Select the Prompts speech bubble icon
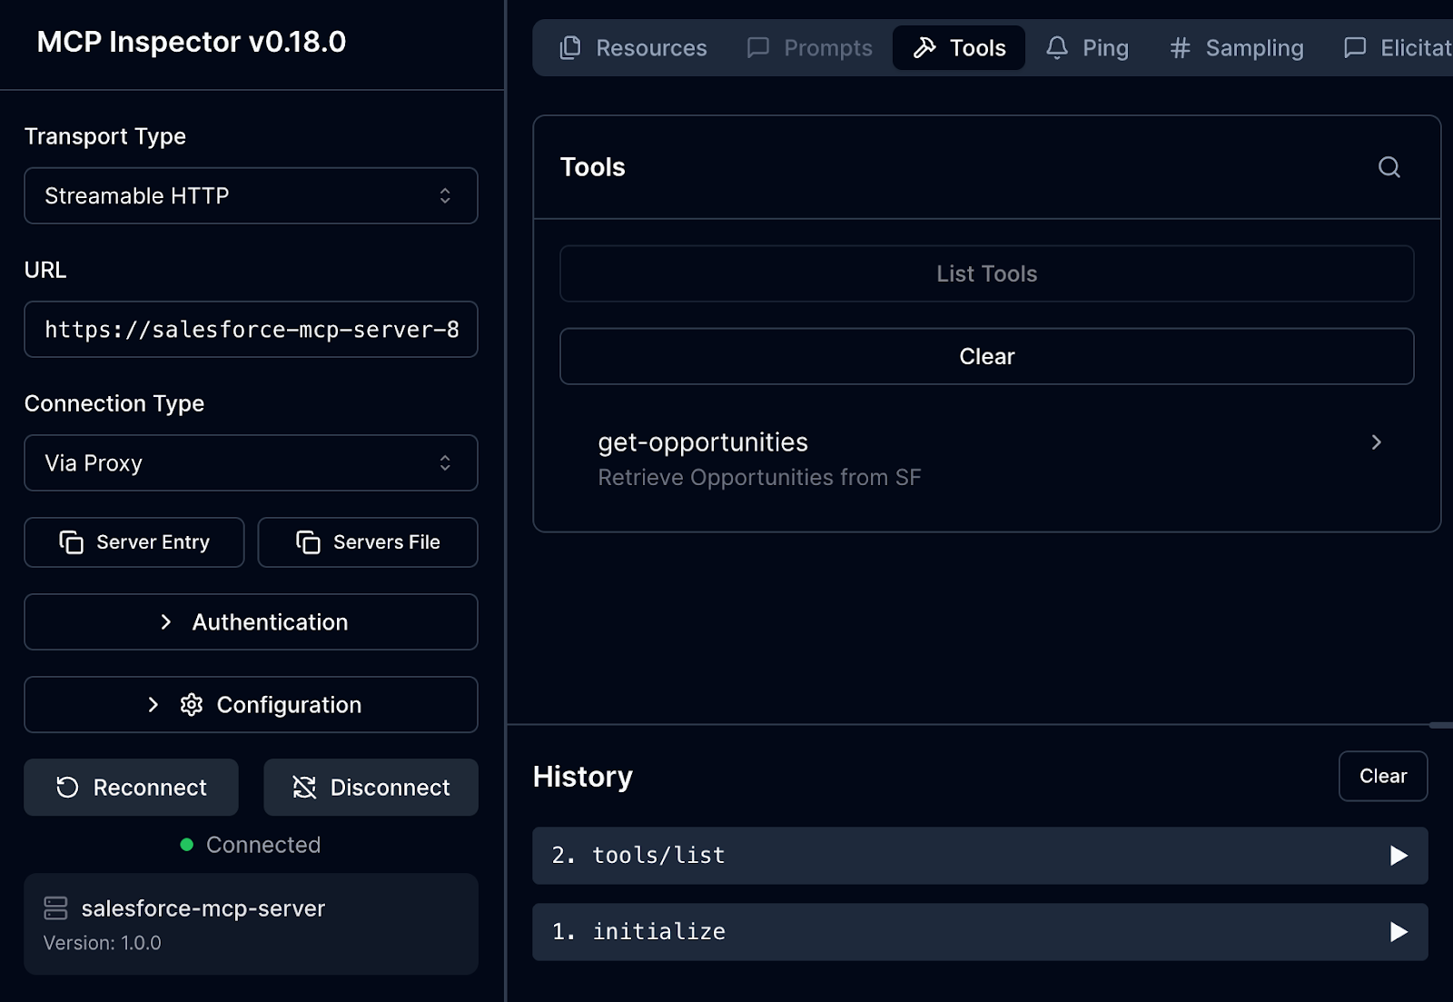 759,47
